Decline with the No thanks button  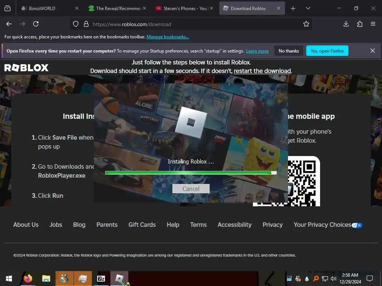click(289, 51)
